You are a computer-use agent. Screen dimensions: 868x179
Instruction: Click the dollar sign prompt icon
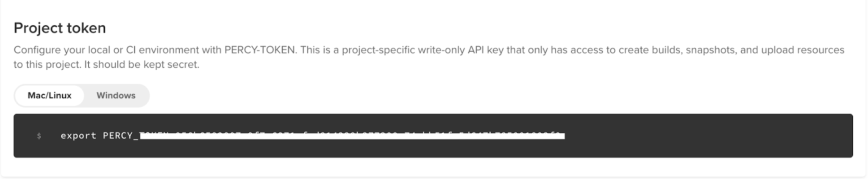39,136
